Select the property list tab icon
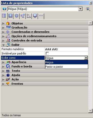 (x=4, y=16)
